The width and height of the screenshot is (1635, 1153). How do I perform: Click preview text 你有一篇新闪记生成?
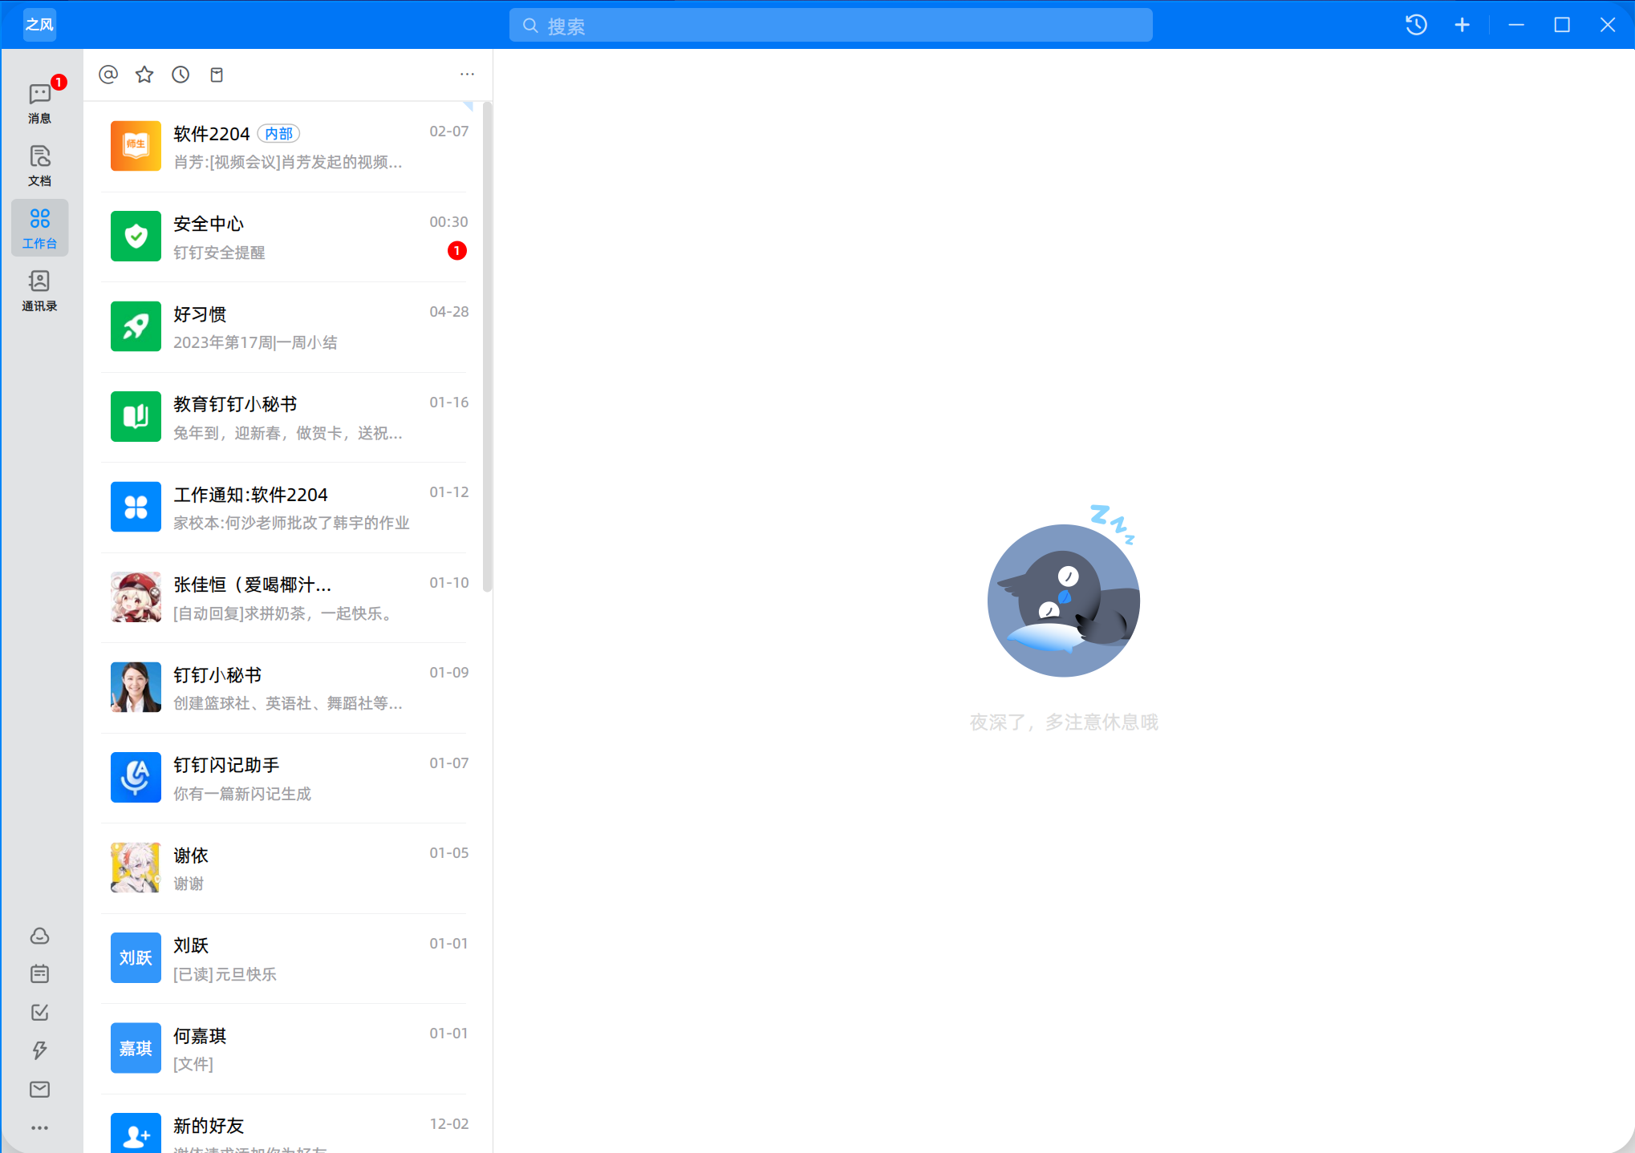point(242,794)
